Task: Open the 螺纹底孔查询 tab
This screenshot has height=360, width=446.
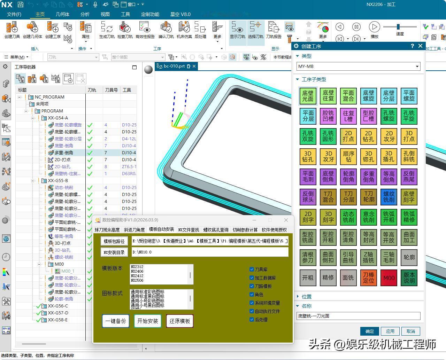Action: pos(216,230)
